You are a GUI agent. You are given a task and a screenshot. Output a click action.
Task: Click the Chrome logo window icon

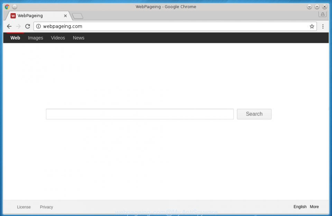click(7, 7)
